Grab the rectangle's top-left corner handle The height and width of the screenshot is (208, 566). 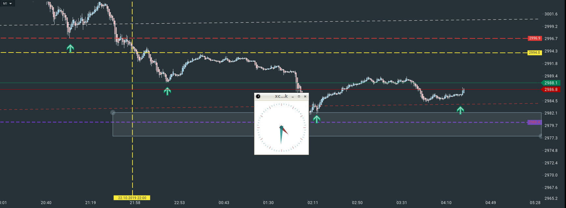point(113,113)
